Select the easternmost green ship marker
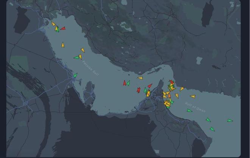This screenshot has height=158, width=250. [x=230, y=121]
